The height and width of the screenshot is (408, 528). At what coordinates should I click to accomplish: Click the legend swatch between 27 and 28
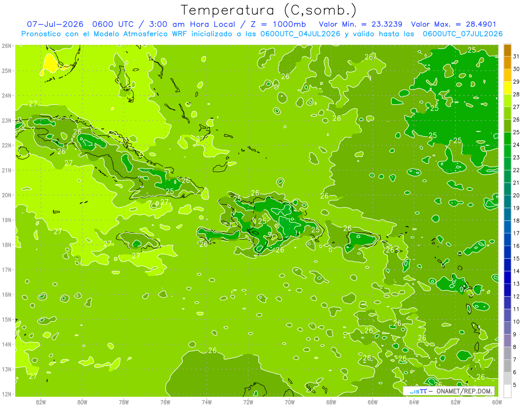tap(507, 101)
